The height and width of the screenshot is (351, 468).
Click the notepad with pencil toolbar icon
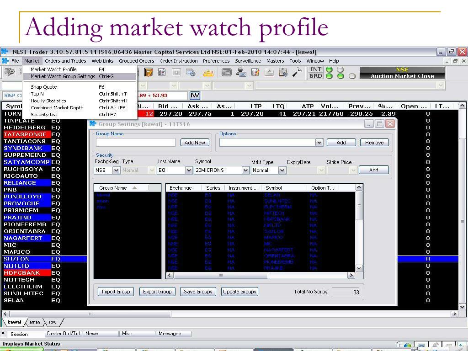pyautogui.click(x=255, y=72)
